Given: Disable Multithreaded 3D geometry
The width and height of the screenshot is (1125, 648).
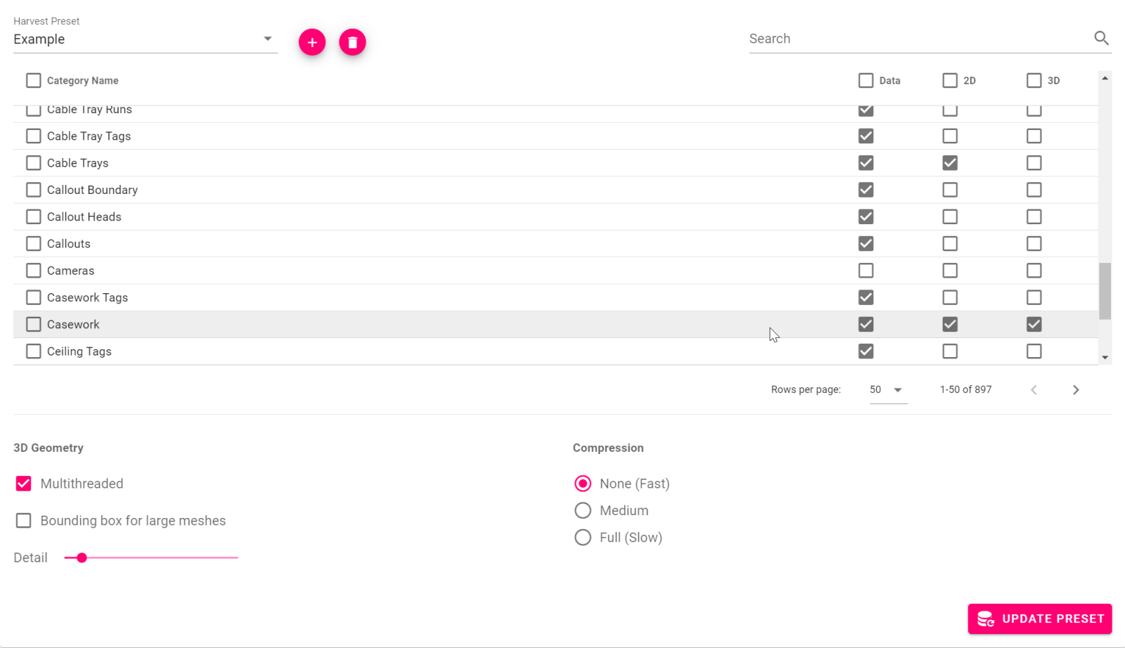Looking at the screenshot, I should [23, 484].
